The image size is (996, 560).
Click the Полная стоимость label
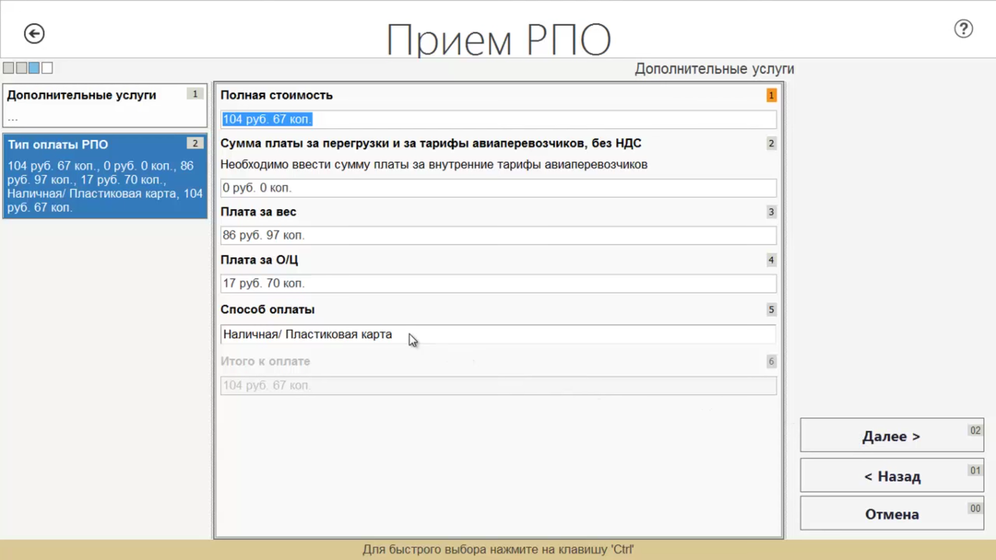276,95
